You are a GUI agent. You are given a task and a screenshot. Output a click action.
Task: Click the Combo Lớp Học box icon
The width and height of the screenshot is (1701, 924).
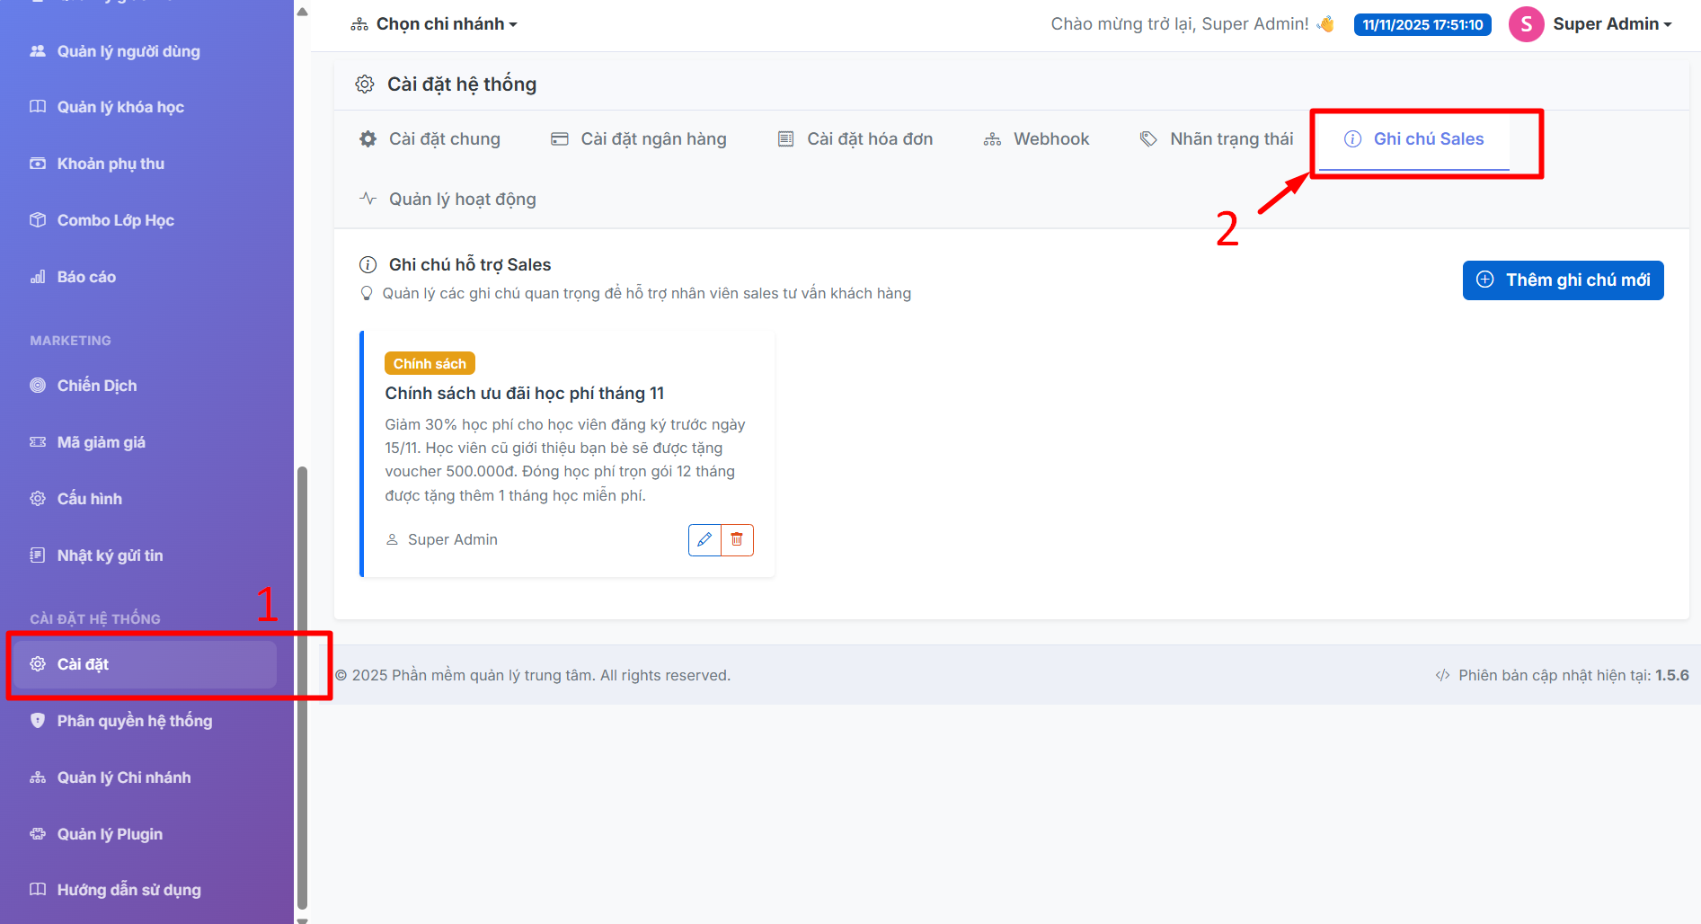click(x=38, y=220)
